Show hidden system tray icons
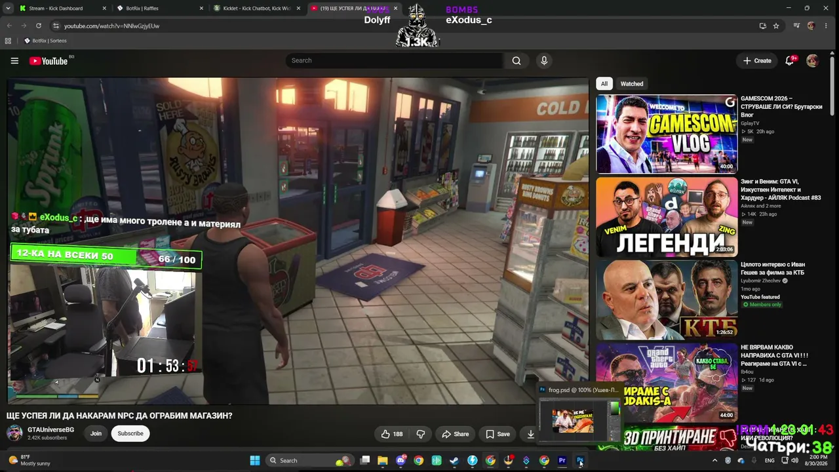 pyautogui.click(x=715, y=461)
